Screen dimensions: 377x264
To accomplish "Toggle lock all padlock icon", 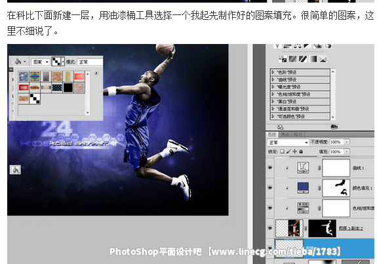I will click(x=301, y=152).
